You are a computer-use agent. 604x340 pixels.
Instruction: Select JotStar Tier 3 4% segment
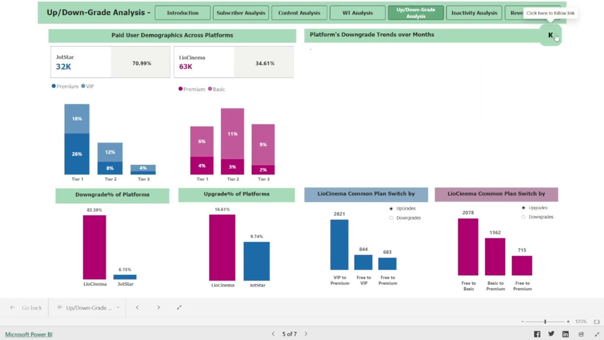(143, 168)
